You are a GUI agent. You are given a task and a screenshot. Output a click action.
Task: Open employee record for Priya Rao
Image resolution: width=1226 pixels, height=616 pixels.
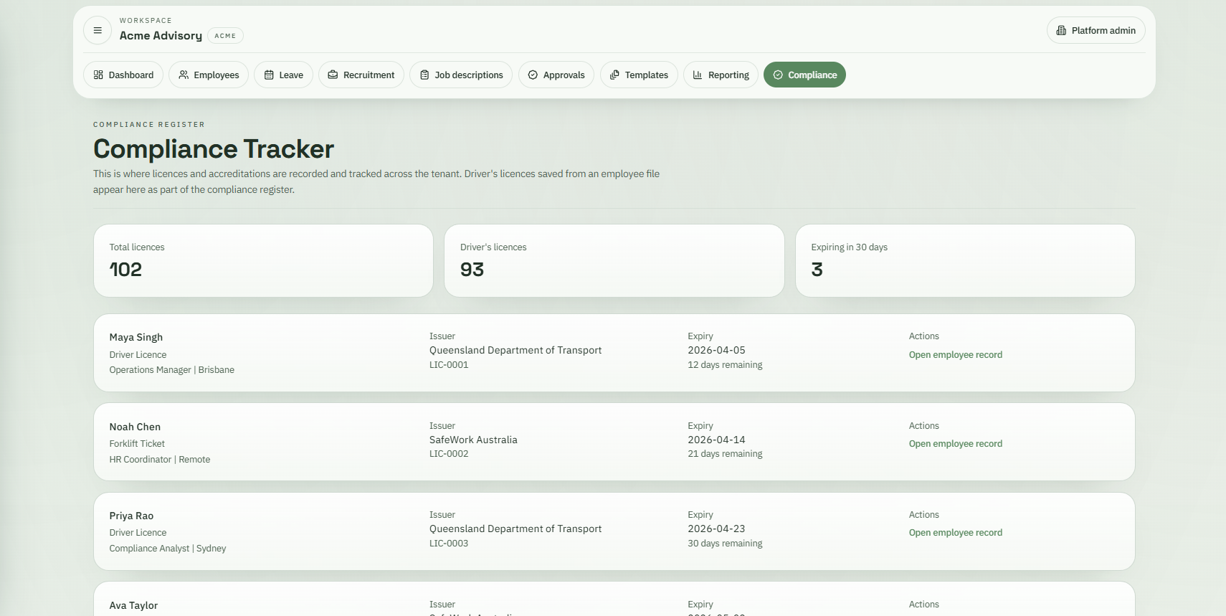click(x=956, y=533)
